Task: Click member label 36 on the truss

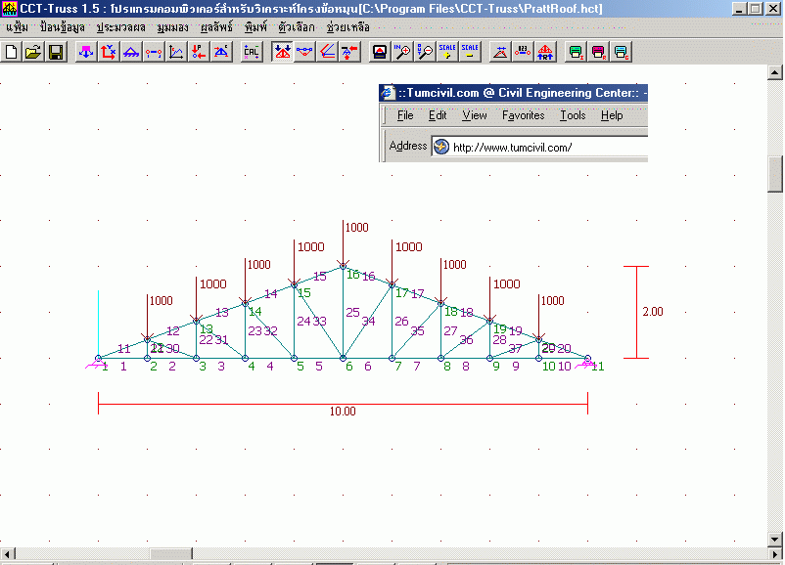Action: pos(466,340)
